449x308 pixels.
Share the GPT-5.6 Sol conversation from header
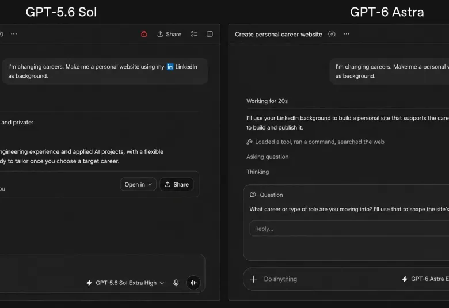click(x=169, y=34)
